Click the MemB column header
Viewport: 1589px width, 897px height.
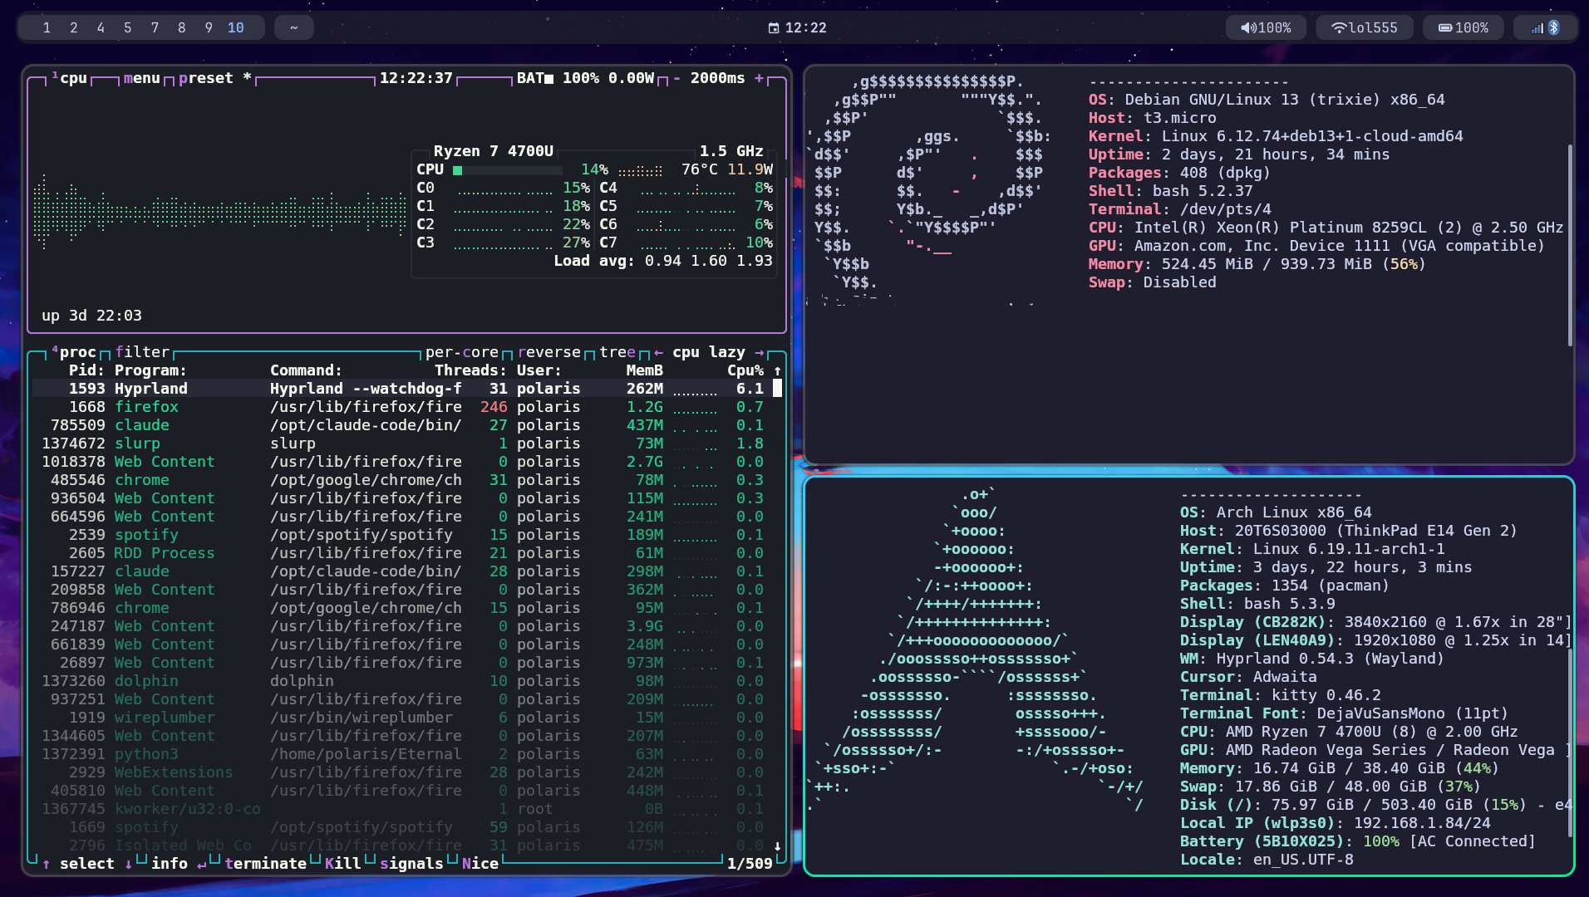[x=645, y=370]
